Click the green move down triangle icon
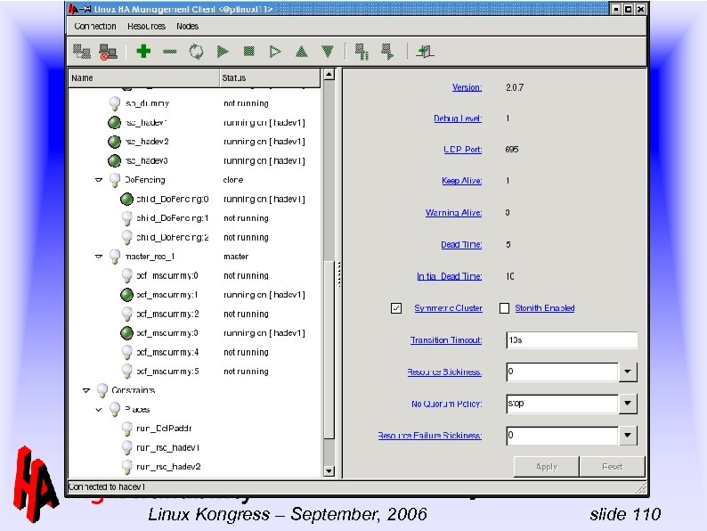Image resolution: width=707 pixels, height=531 pixels. (x=328, y=52)
